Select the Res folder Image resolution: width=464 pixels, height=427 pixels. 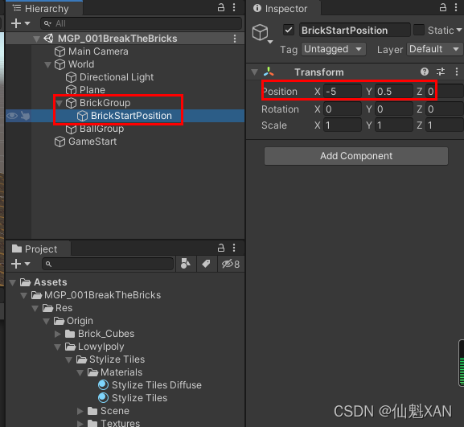64,308
